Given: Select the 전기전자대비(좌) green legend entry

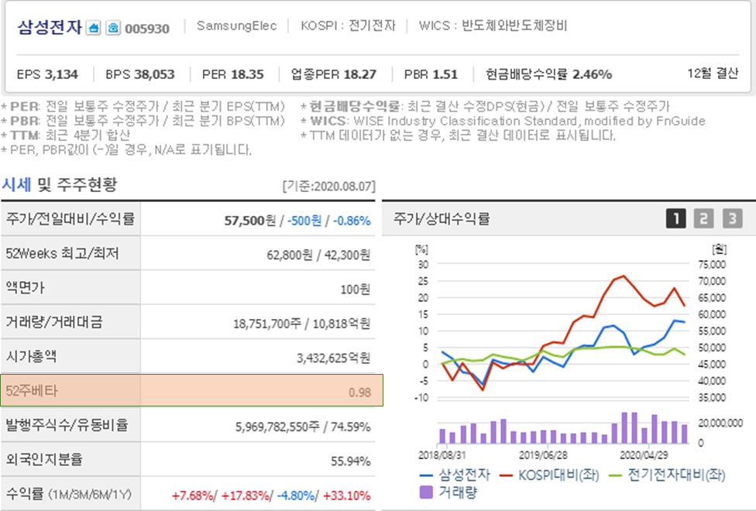Looking at the screenshot, I should pyautogui.click(x=667, y=475).
